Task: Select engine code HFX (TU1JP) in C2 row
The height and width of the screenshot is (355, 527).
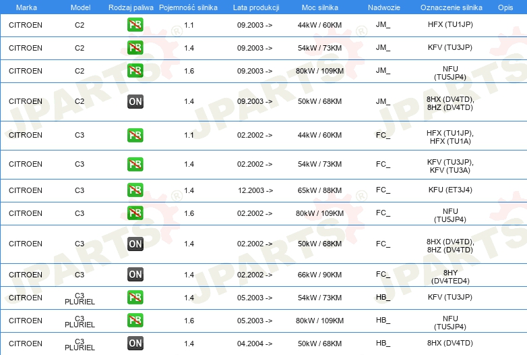Action: pyautogui.click(x=450, y=24)
